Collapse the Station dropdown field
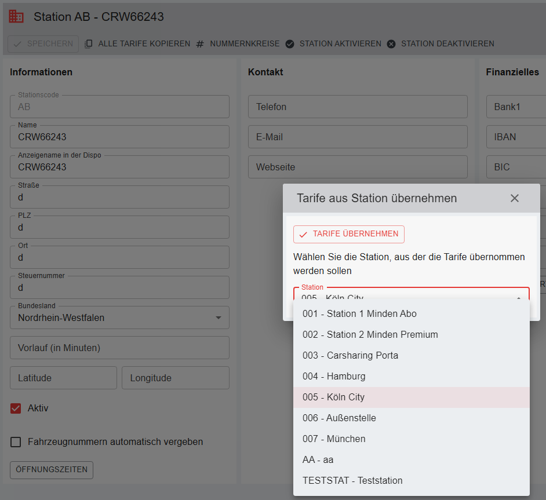 [x=518, y=297]
